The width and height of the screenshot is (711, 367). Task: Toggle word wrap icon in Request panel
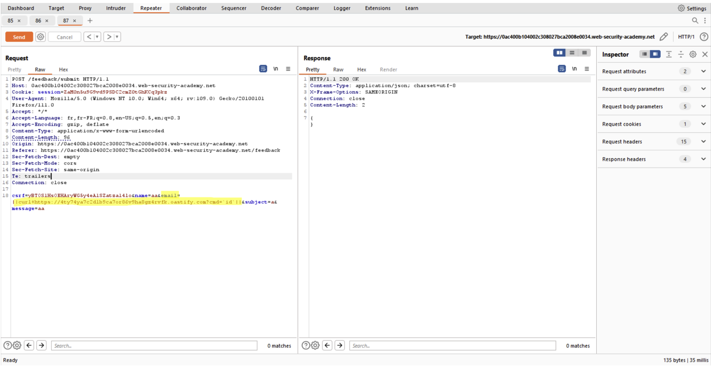tap(263, 69)
